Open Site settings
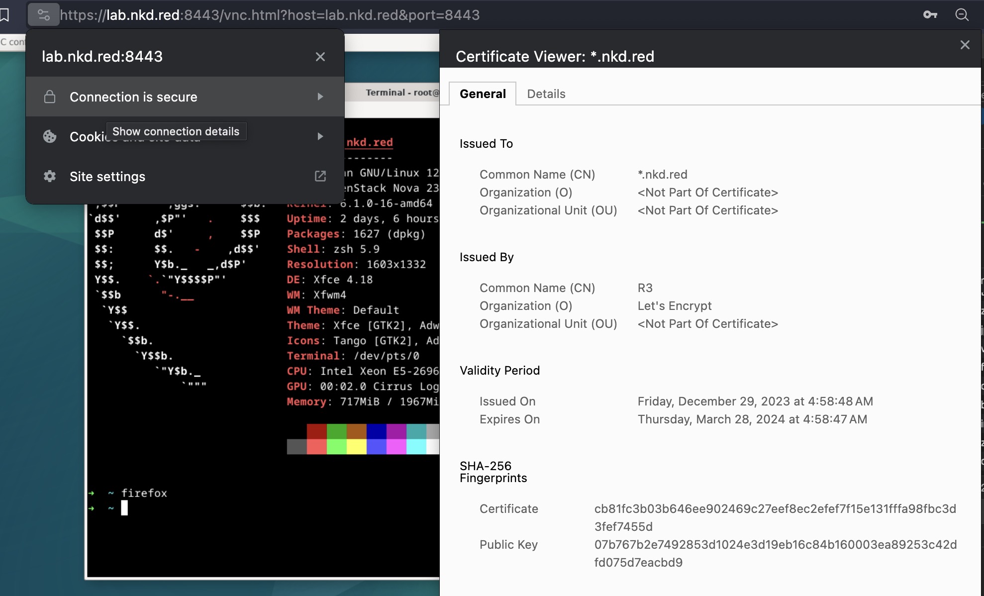Viewport: 984px width, 596px height. point(107,177)
